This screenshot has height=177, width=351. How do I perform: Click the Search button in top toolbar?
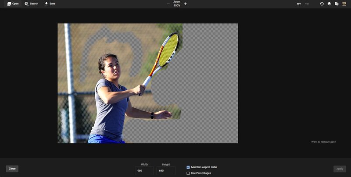coord(31,4)
